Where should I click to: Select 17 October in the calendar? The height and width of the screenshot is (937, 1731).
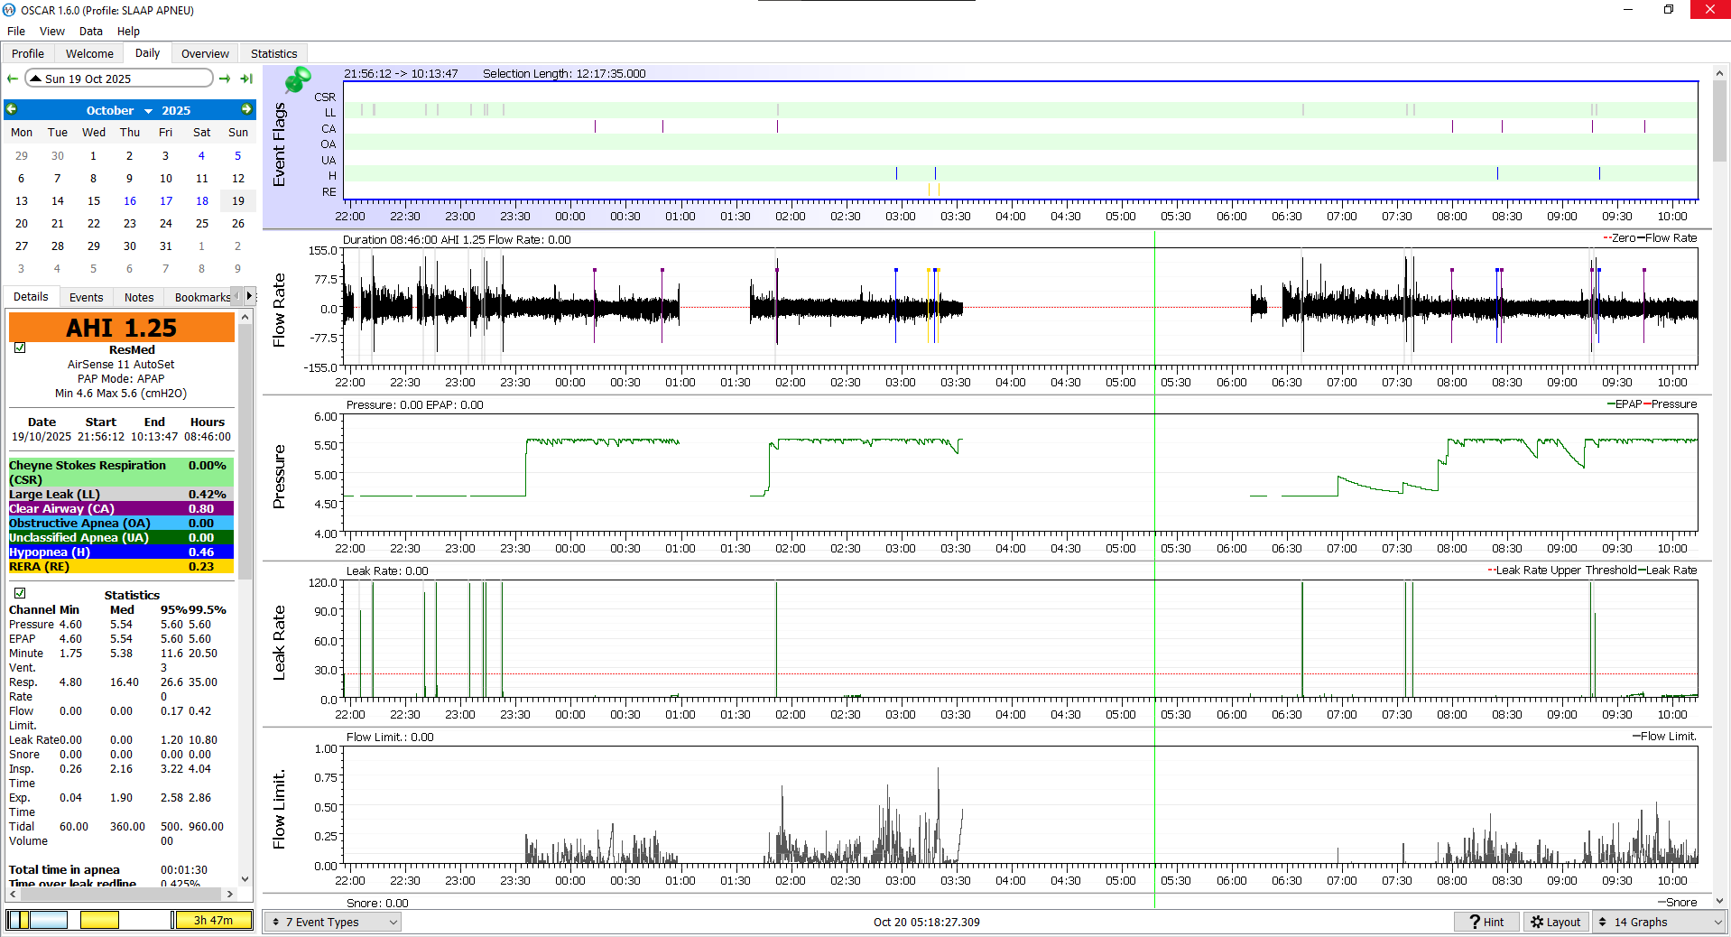pyautogui.click(x=166, y=200)
